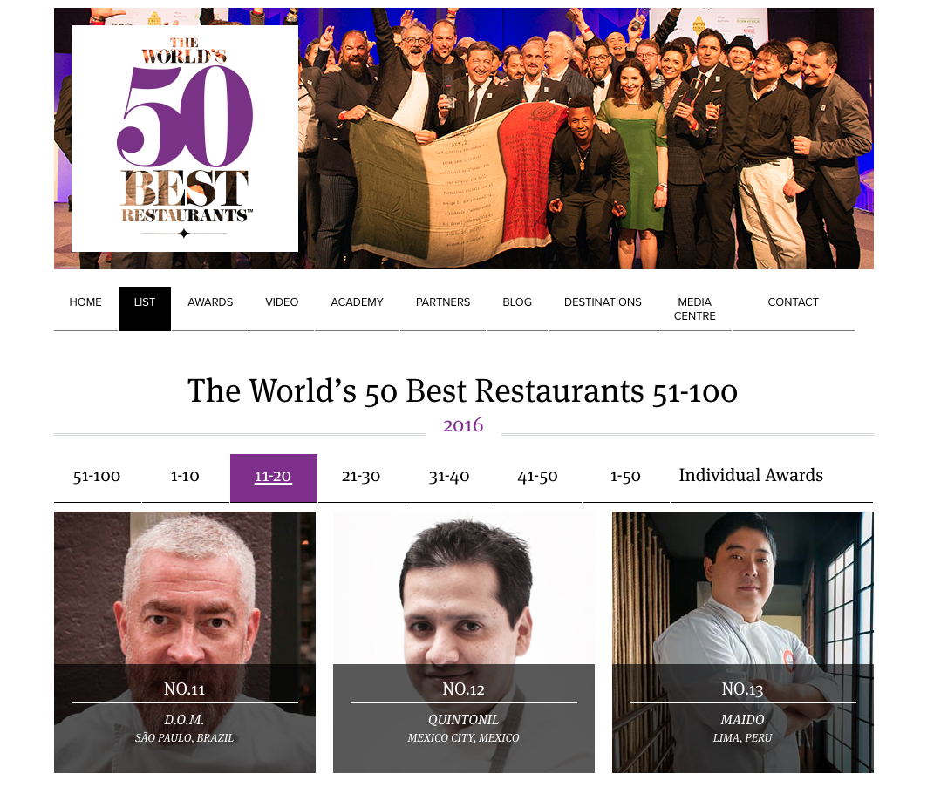The image size is (927, 787).
Task: Open the Individual Awards tab
Action: (x=751, y=478)
